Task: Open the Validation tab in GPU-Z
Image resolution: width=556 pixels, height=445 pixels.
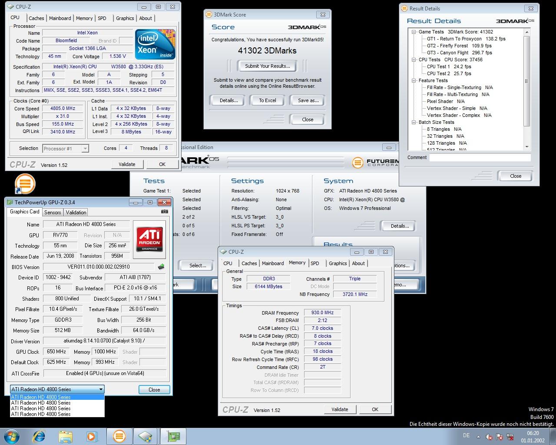Action: pos(76,213)
